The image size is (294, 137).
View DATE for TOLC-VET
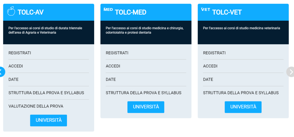pos(208,79)
